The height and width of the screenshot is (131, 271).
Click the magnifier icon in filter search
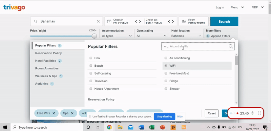point(231,46)
